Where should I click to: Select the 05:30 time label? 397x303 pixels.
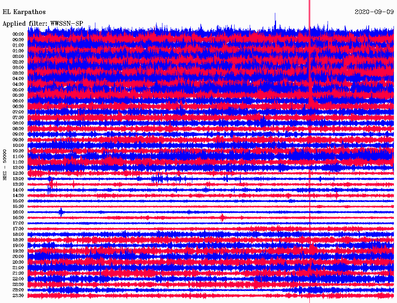pos(18,96)
